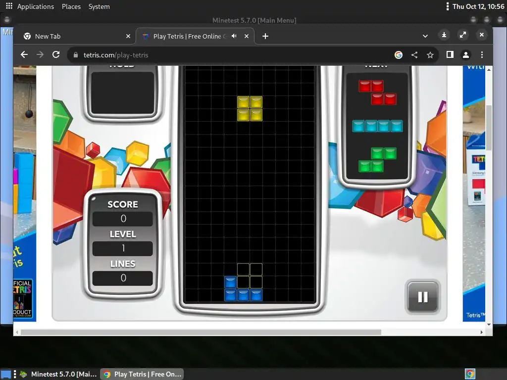Click the horizontal page scrollbar
The image size is (507, 380).
click(x=201, y=332)
